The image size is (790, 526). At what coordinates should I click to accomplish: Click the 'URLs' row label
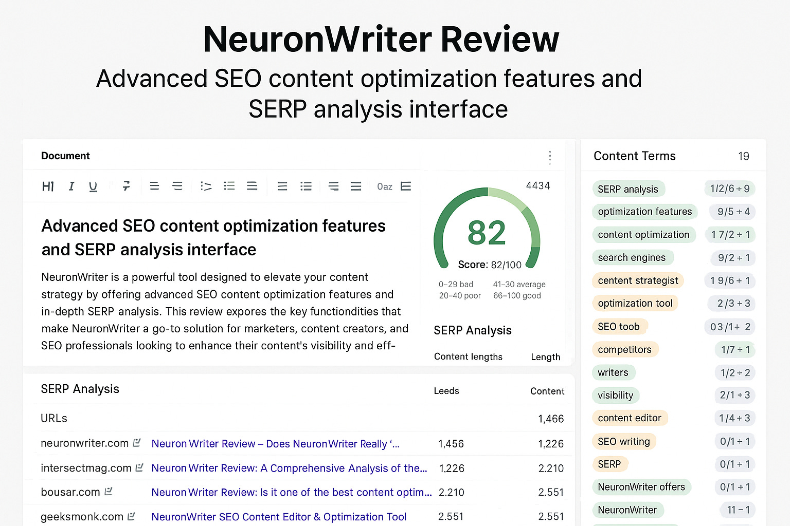pyautogui.click(x=54, y=418)
